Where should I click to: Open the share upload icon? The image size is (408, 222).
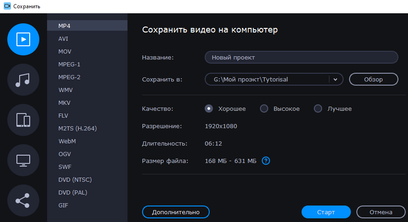(x=23, y=200)
